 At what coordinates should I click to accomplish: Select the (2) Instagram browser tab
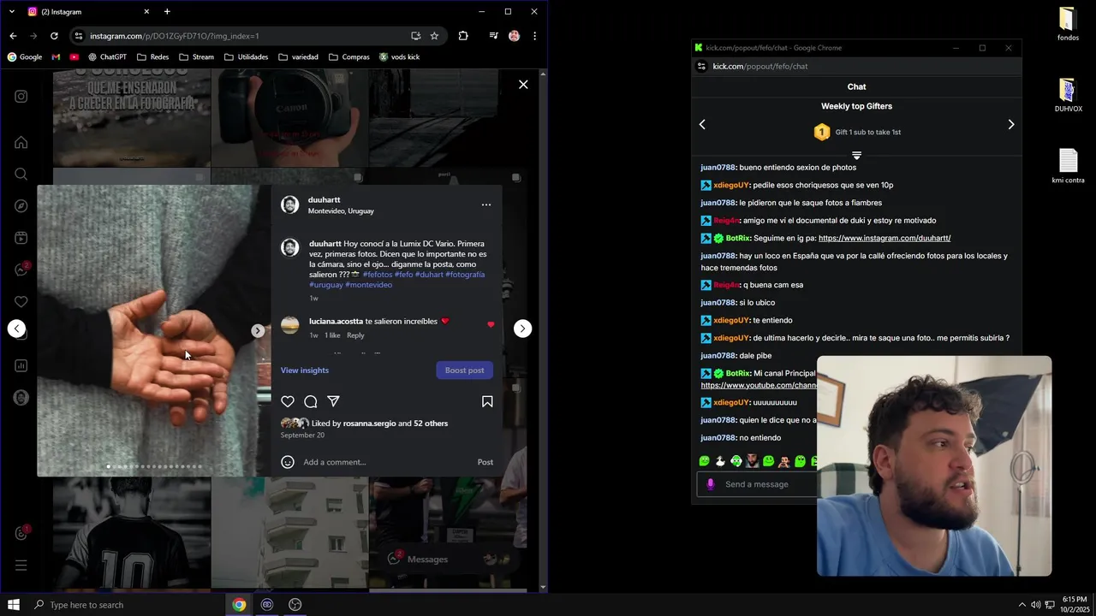click(x=88, y=12)
